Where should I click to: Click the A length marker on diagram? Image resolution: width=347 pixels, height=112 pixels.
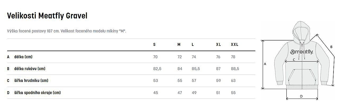click(x=265, y=64)
